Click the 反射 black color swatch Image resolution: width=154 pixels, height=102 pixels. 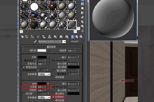tap(42, 57)
